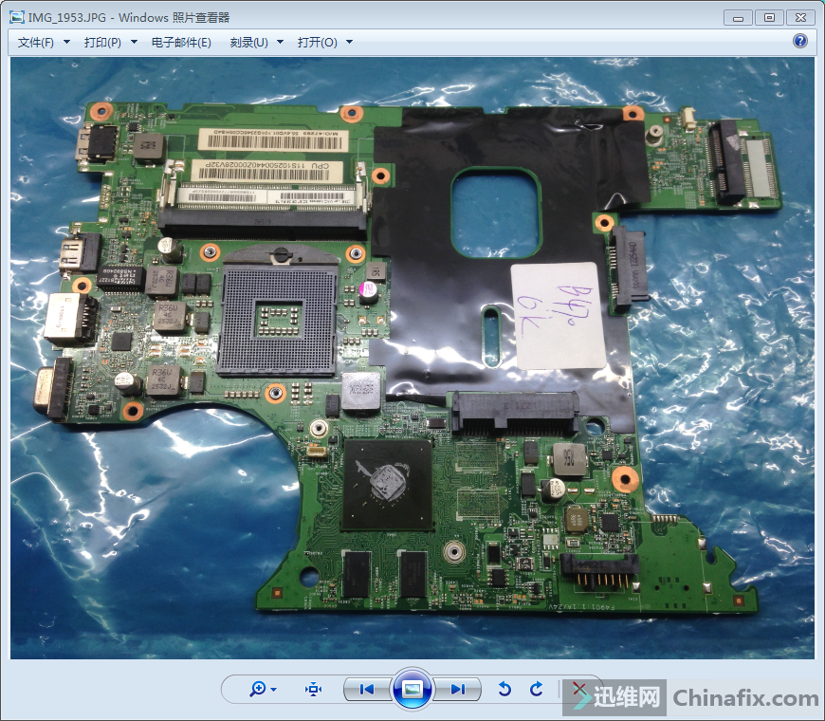Image resolution: width=825 pixels, height=721 pixels.
Task: Maximize the Photo Viewer window
Action: [769, 17]
